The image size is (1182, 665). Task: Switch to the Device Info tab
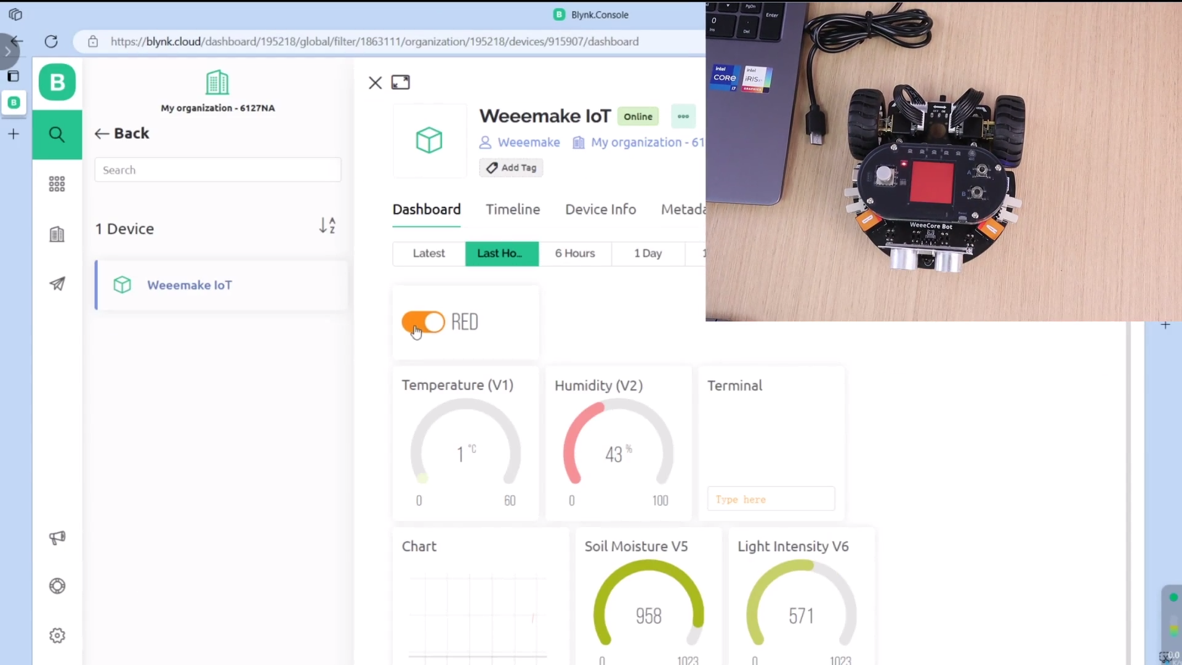[600, 209]
